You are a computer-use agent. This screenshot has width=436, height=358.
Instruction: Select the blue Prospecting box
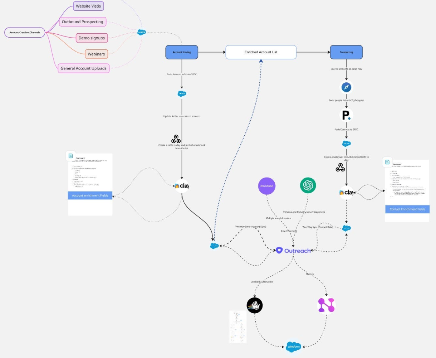(346, 52)
